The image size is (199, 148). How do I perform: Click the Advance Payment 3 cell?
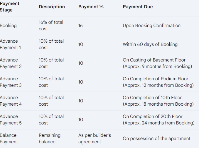(11, 82)
